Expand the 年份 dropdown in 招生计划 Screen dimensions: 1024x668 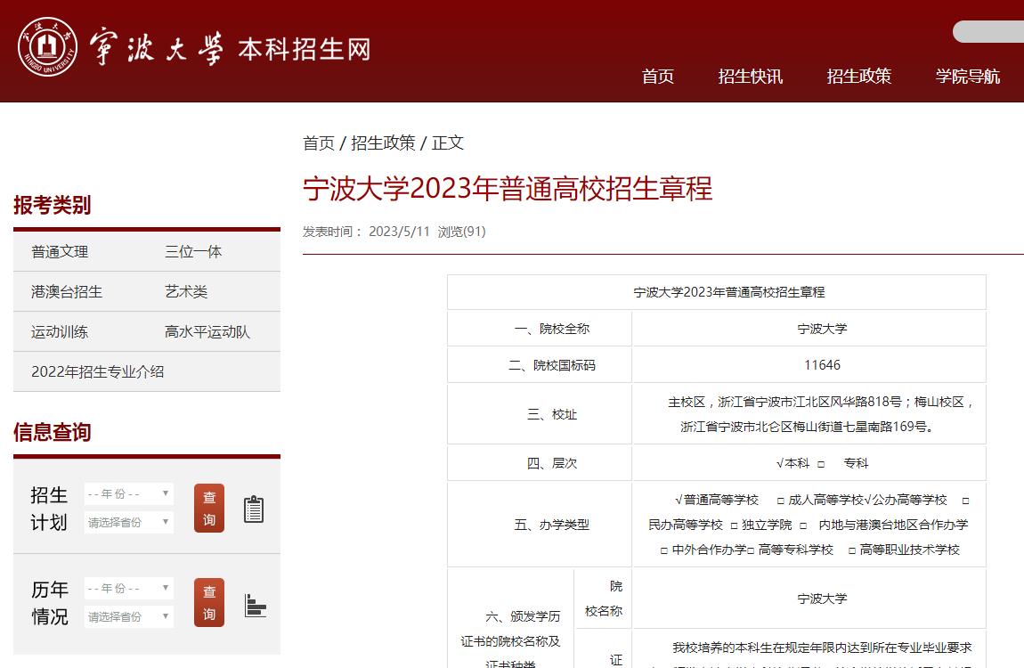pos(128,493)
